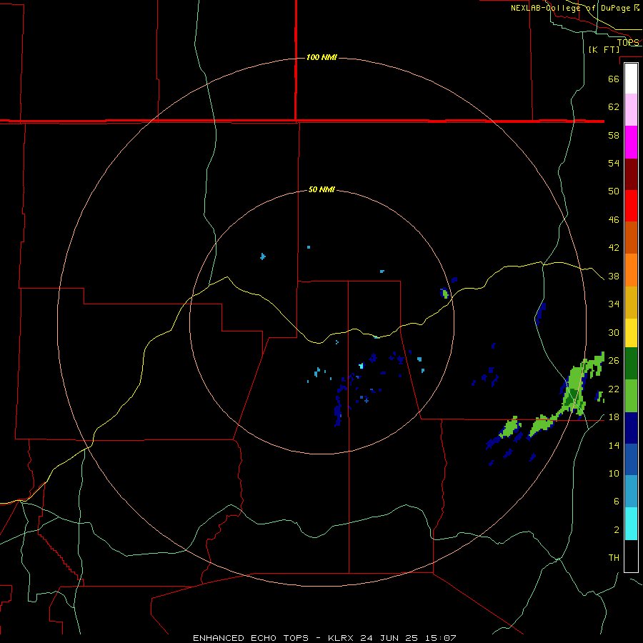
Task: Click the 100 NMI range ring label
Action: [x=321, y=57]
